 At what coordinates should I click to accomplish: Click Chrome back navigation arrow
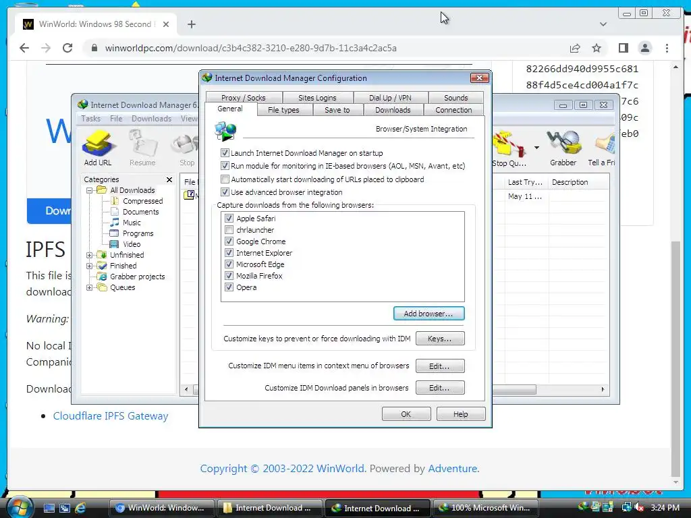[x=24, y=48]
